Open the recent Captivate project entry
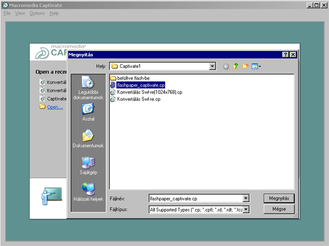This screenshot has width=329, height=246. point(53,99)
